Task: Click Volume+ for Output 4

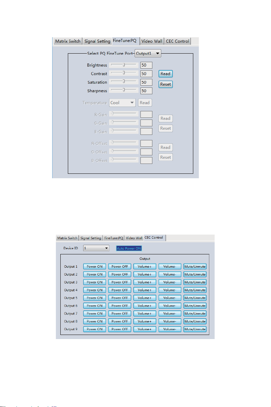Action: [145, 290]
